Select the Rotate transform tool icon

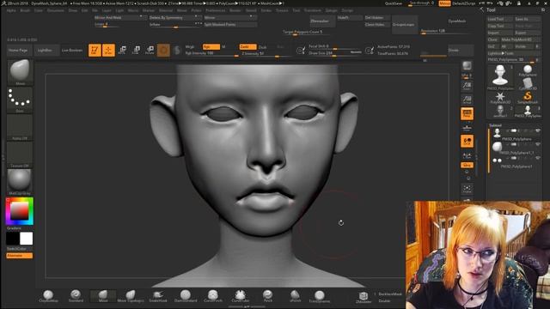click(x=150, y=50)
